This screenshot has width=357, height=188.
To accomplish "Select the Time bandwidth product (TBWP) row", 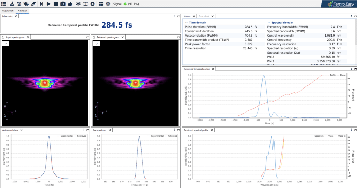I will coord(224,40).
